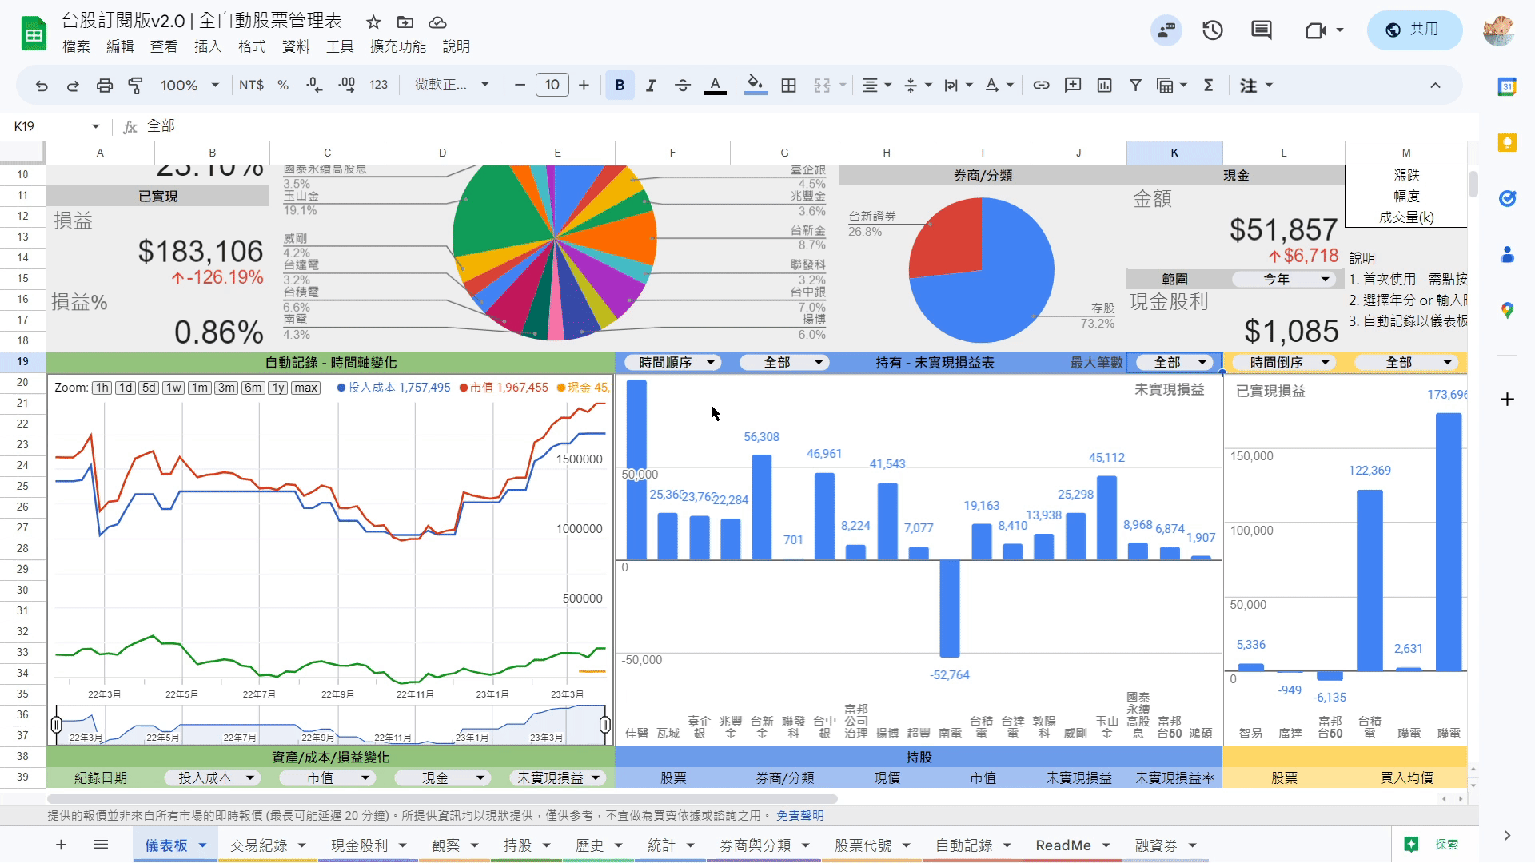Click the paint format icon
Image resolution: width=1535 pixels, height=863 pixels.
[x=136, y=86]
